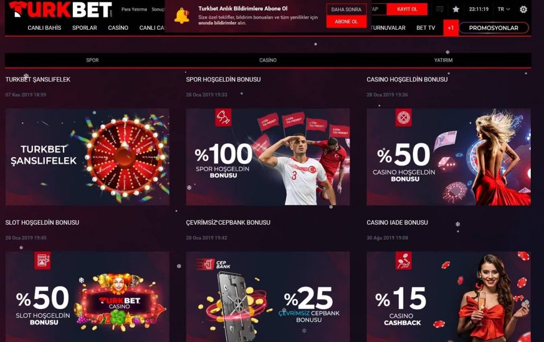Open the favorites star icon

click(456, 10)
